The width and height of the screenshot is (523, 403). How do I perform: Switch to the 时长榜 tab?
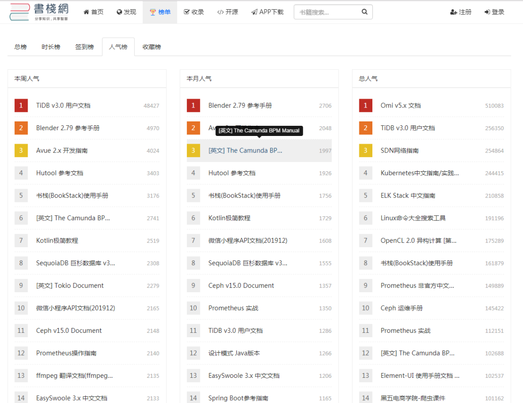[x=51, y=47]
